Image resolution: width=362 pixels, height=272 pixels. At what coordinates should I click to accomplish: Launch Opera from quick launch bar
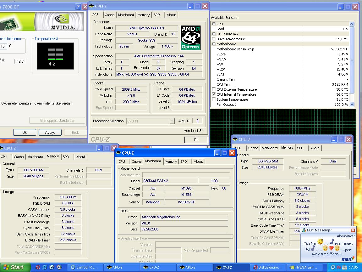[x=38, y=267]
